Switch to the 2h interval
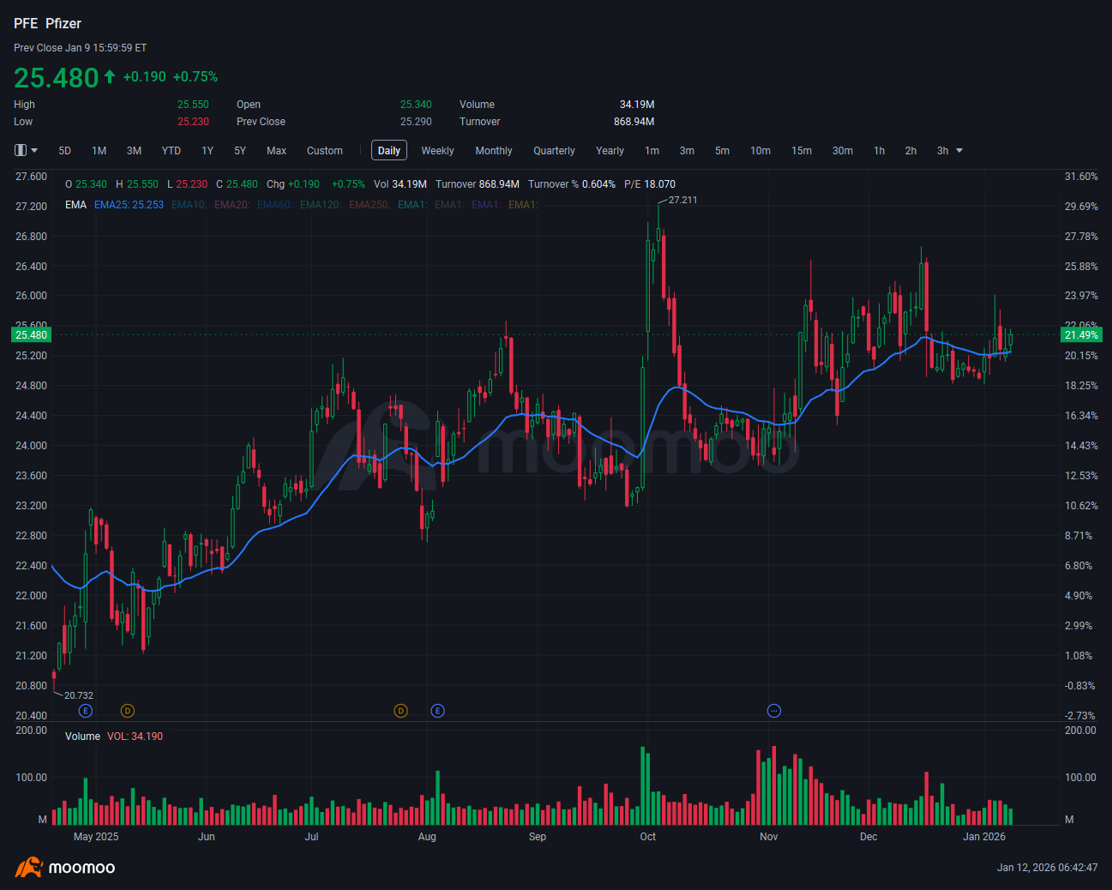 point(911,151)
